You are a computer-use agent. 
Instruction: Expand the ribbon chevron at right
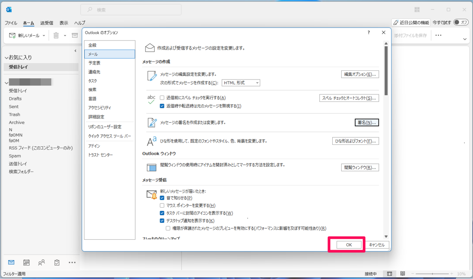point(465,39)
